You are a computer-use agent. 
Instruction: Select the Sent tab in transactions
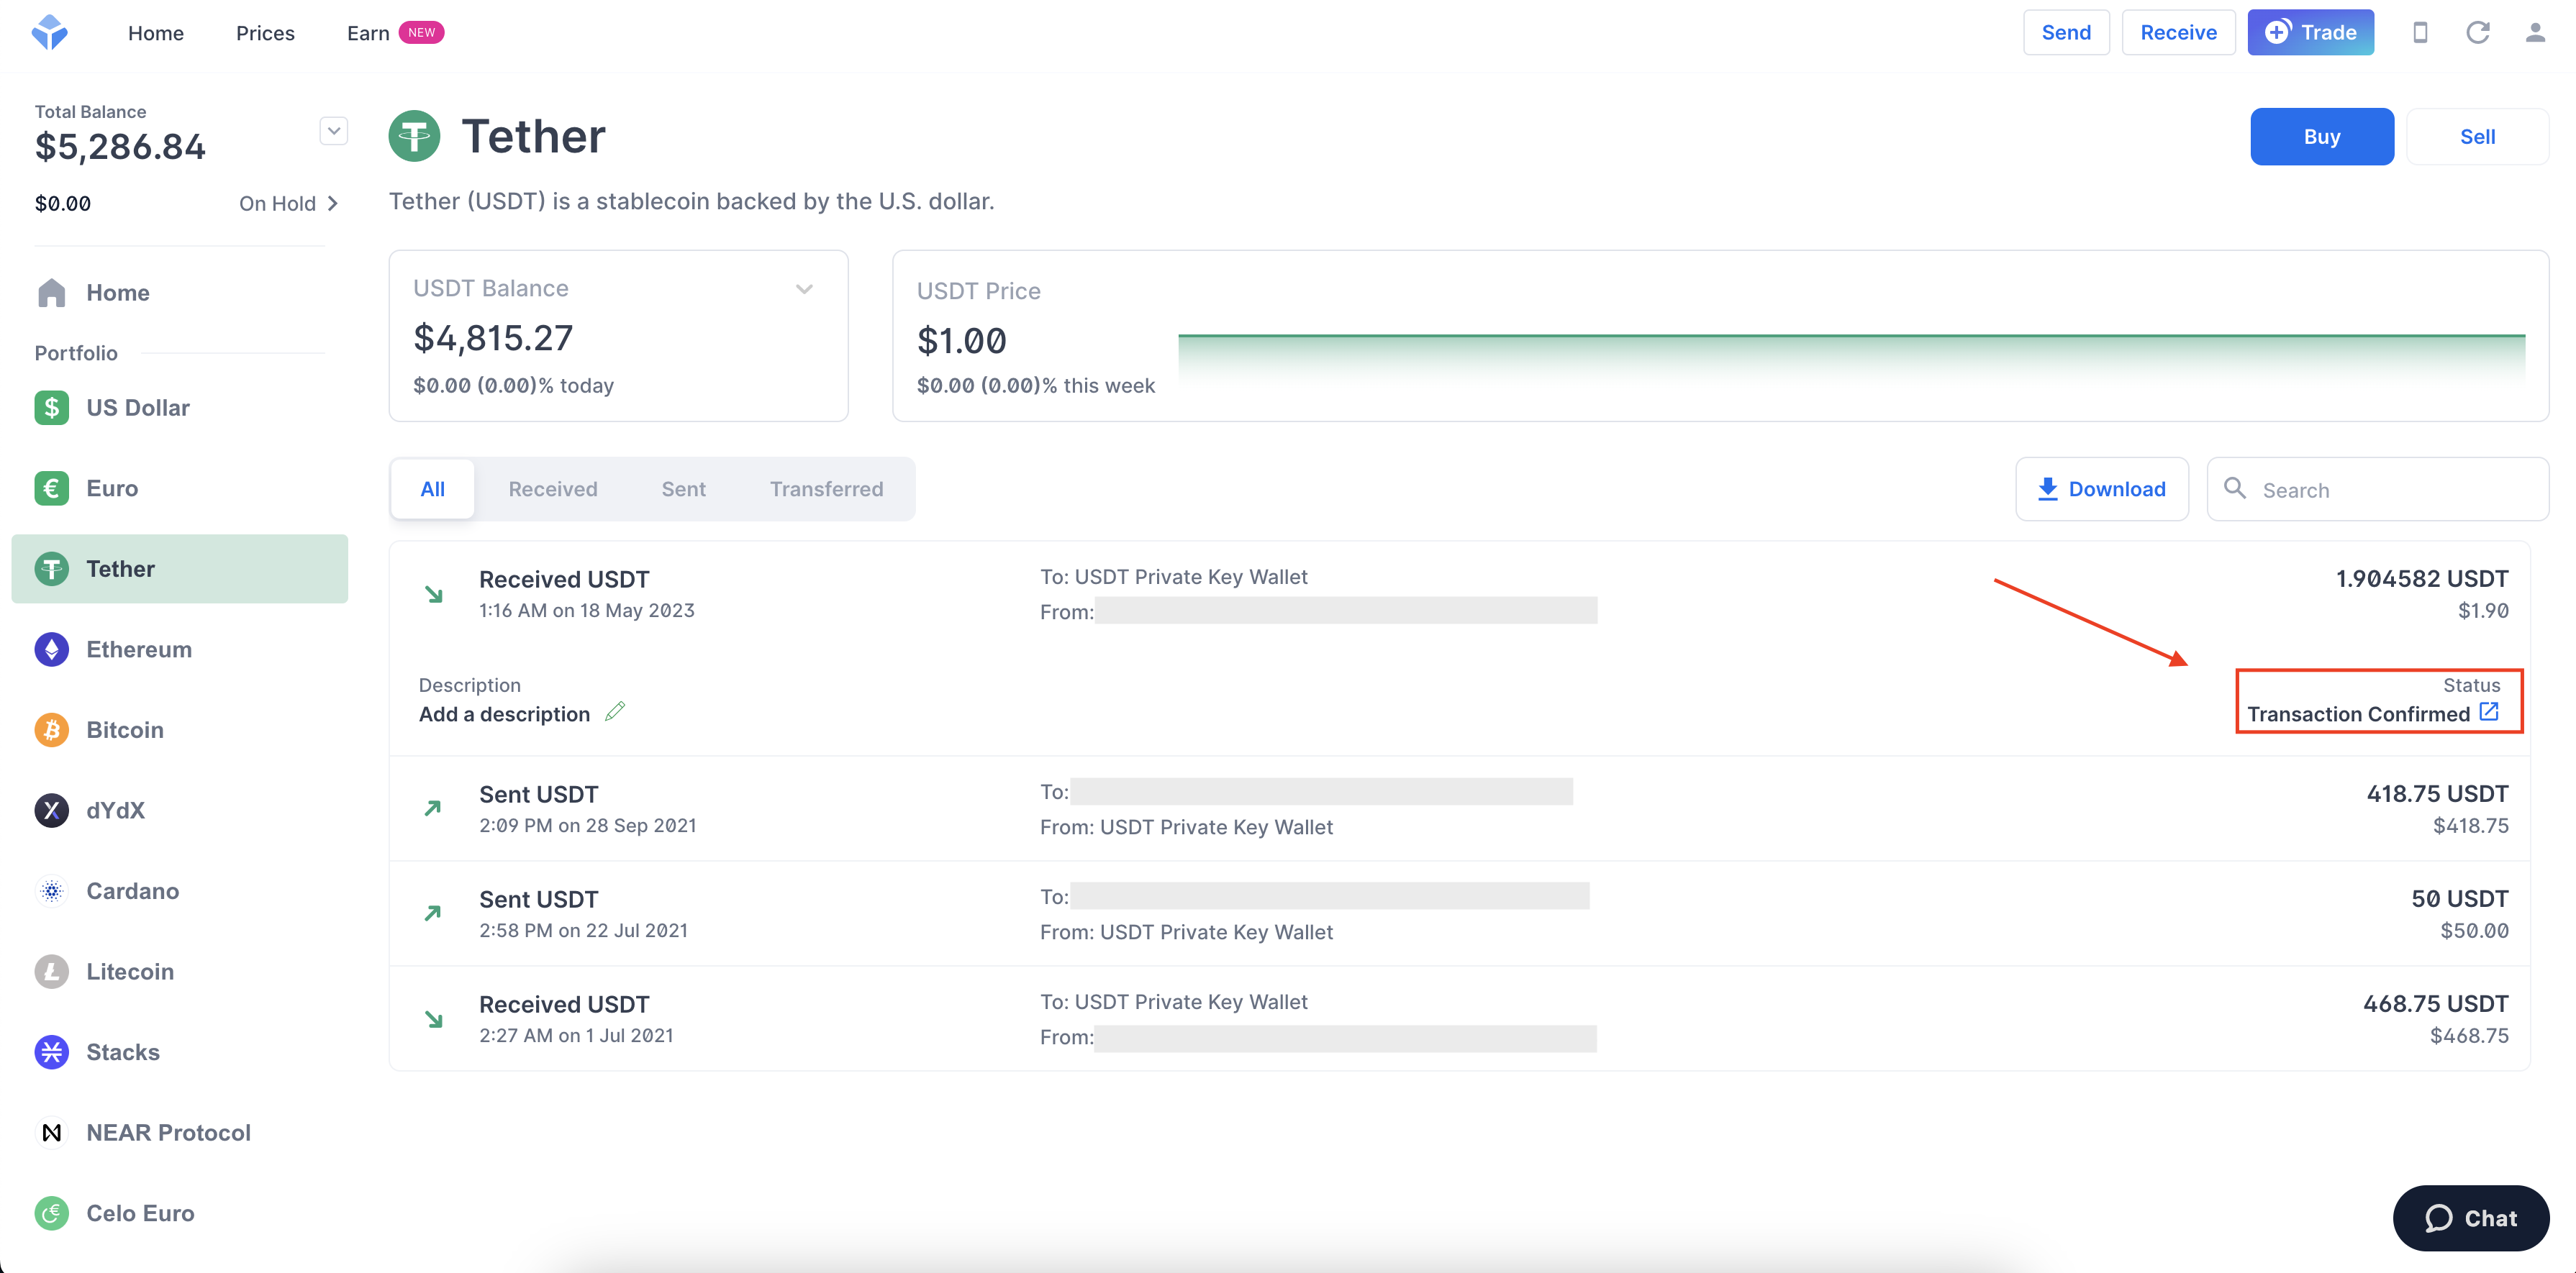pyautogui.click(x=684, y=488)
